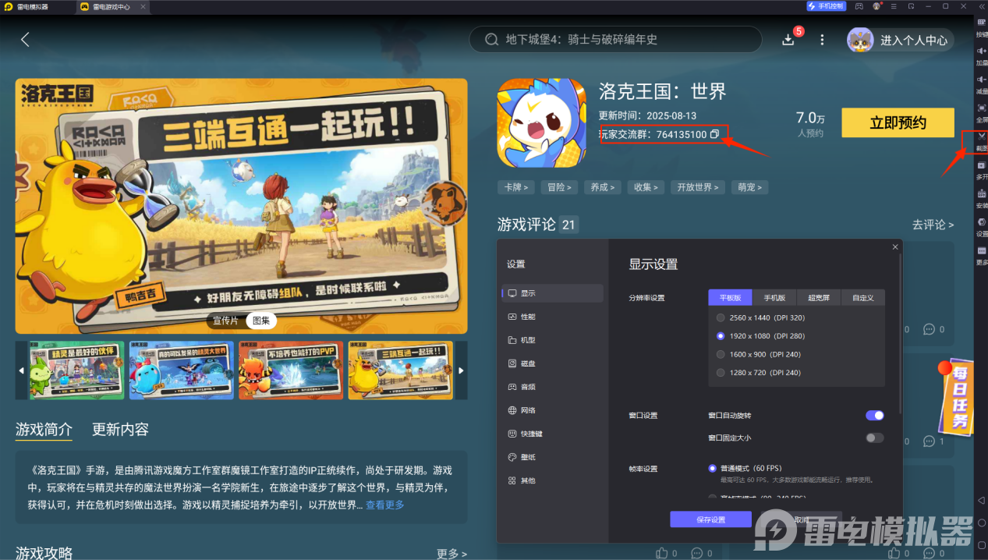Image resolution: width=988 pixels, height=560 pixels.
Task: Click the 去评论 > link
Action: (x=933, y=225)
